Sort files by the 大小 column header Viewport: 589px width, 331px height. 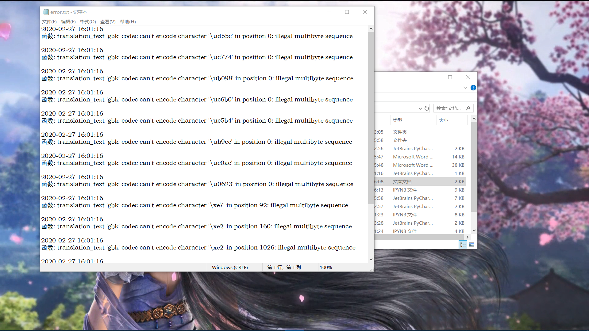pyautogui.click(x=444, y=120)
